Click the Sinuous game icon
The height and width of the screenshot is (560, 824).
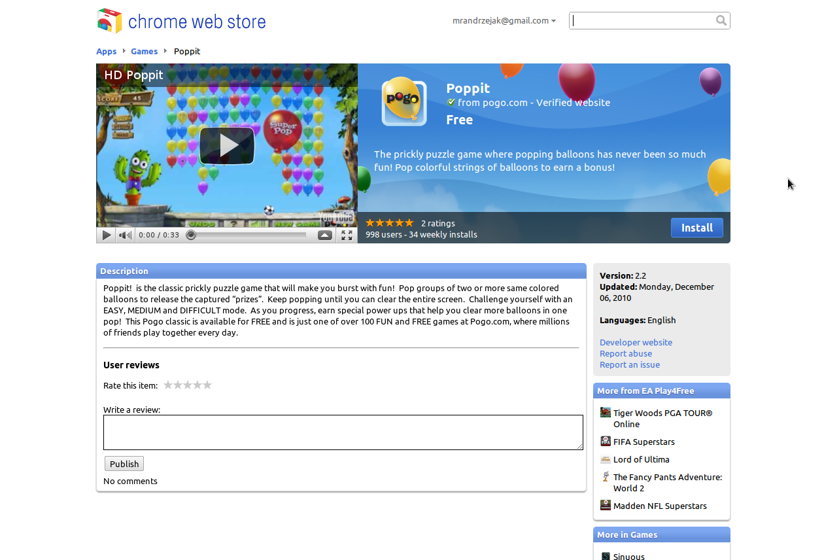606,556
